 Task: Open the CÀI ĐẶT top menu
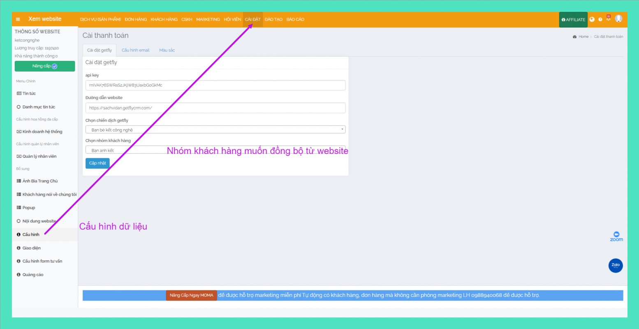252,19
